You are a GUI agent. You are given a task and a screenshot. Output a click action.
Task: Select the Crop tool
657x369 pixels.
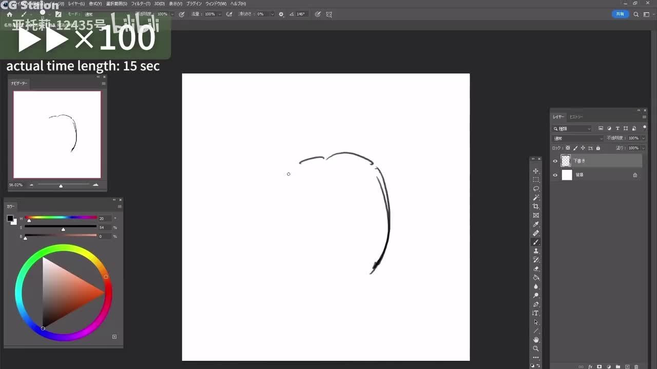click(x=536, y=207)
